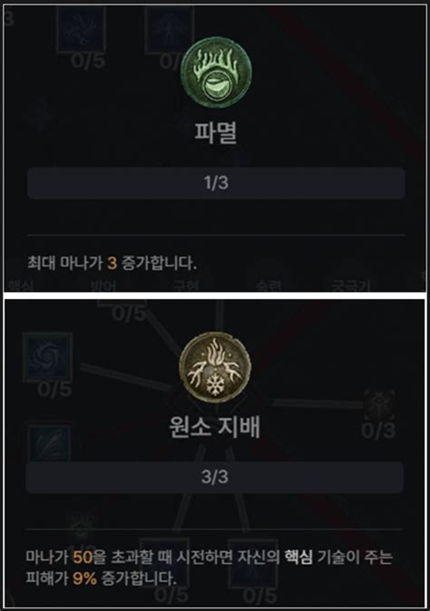This screenshot has height=611, width=430.
Task: Select the dim 0/5 node beneath 기술이 text
Action: (252, 563)
